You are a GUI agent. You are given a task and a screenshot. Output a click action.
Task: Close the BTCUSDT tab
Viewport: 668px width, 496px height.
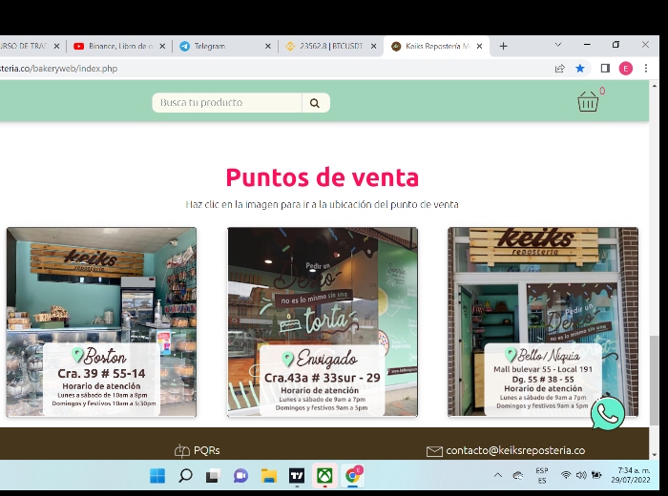374,46
